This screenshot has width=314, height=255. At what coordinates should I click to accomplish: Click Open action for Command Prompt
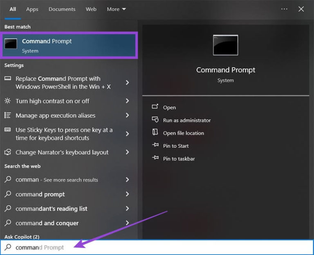point(169,107)
